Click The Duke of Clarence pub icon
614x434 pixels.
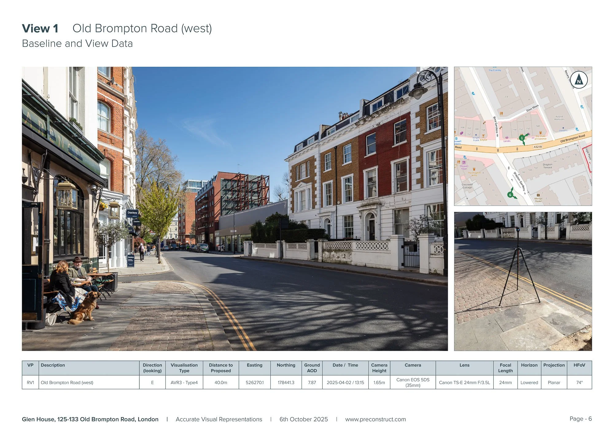point(540,133)
